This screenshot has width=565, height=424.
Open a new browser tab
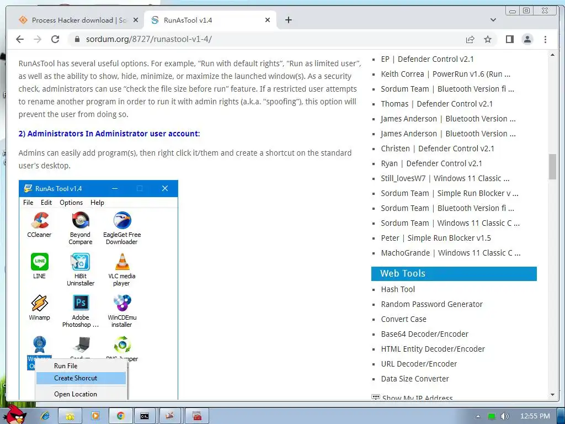pyautogui.click(x=288, y=20)
